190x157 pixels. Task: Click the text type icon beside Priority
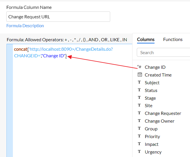(x=139, y=136)
